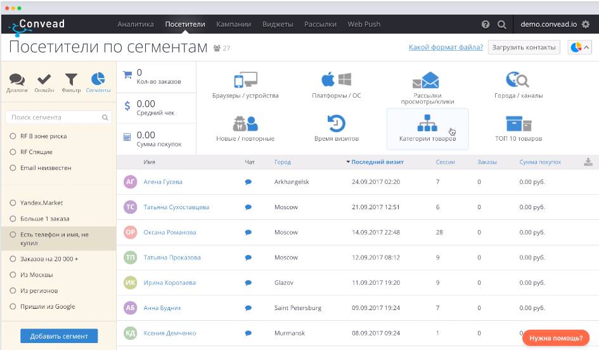The height and width of the screenshot is (350, 599).
Task: Click the download table export icon
Action: pyautogui.click(x=588, y=162)
